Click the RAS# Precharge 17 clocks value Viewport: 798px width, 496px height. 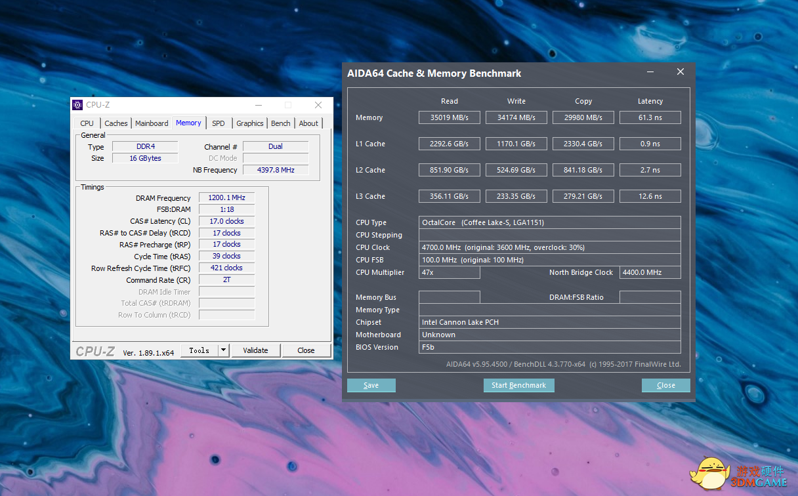click(x=226, y=245)
